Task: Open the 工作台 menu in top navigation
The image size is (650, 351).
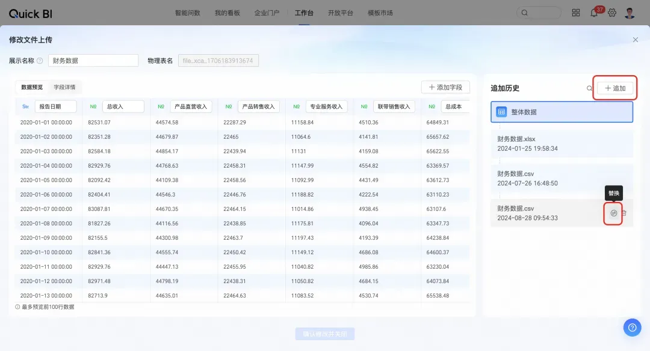Action: point(304,13)
